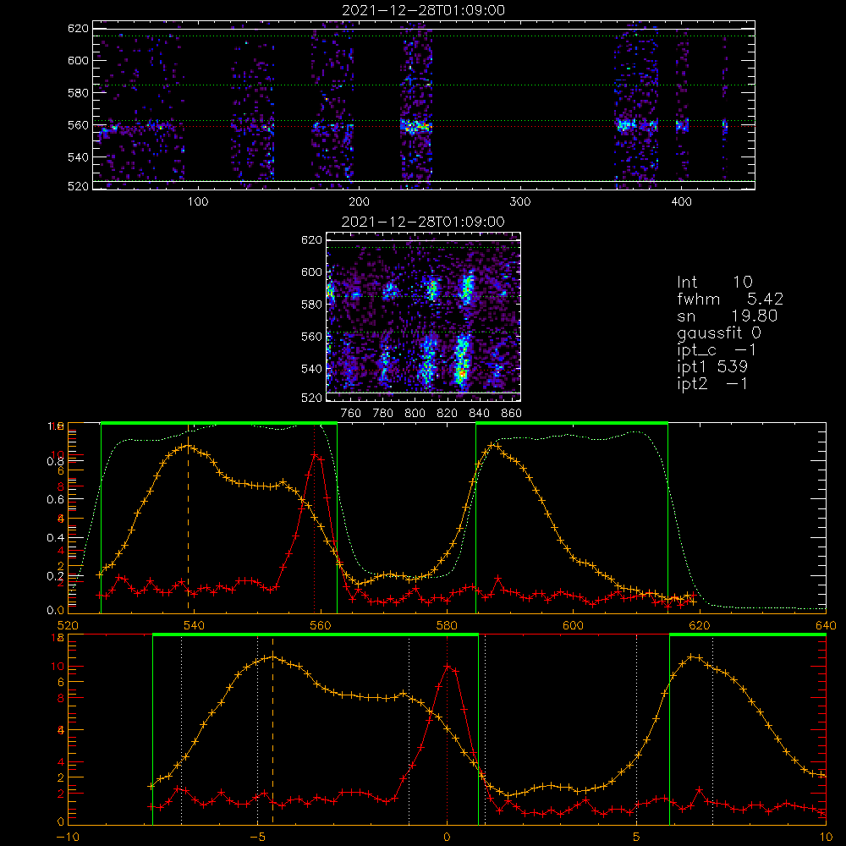Click x-axis label 520 of the upper profile plot

pos(68,625)
